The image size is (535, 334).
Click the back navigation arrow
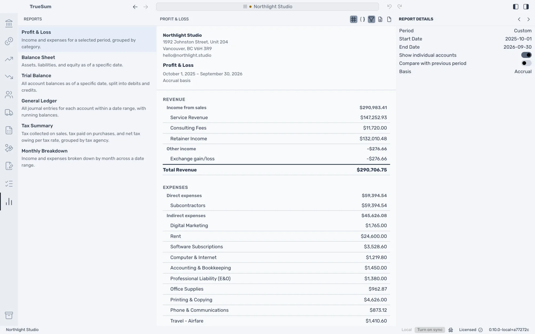pos(135,7)
